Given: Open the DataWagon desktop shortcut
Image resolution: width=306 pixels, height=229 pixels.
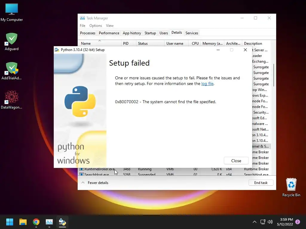Looking at the screenshot, I should [12, 100].
